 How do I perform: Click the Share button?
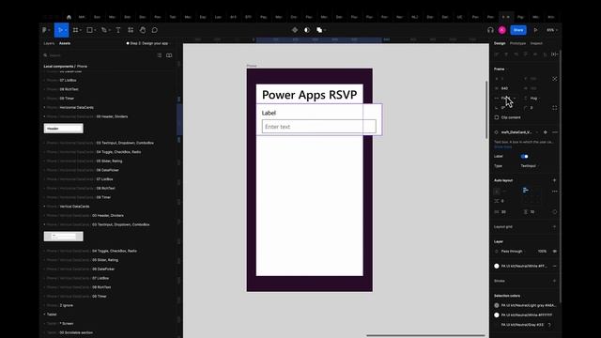click(x=518, y=30)
